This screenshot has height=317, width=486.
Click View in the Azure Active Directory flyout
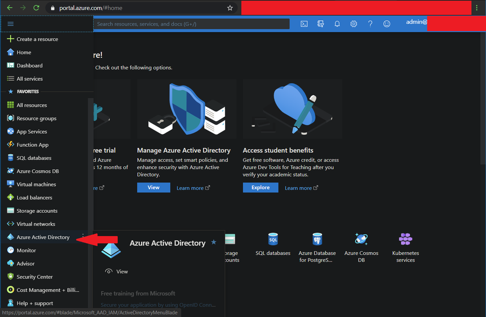pyautogui.click(x=116, y=271)
